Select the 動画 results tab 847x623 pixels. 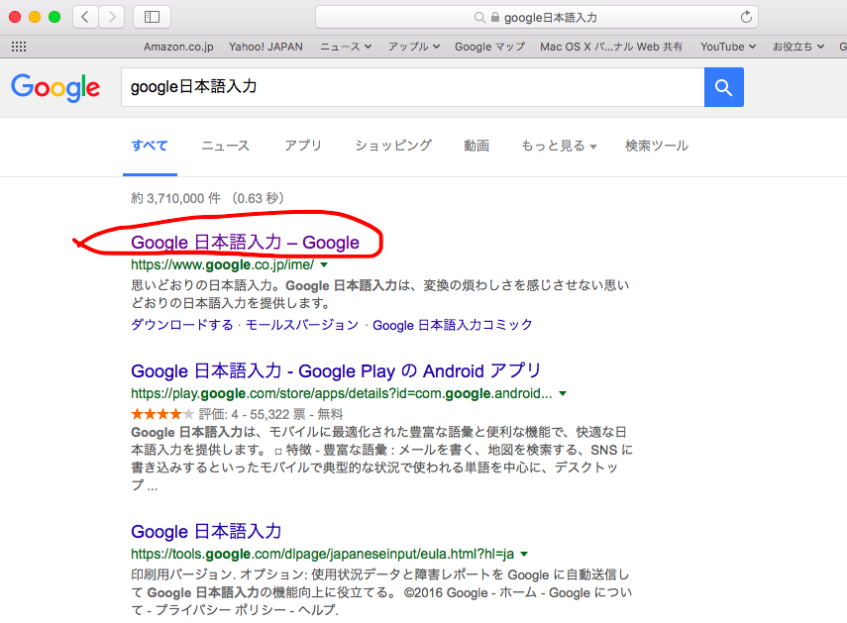coord(476,146)
